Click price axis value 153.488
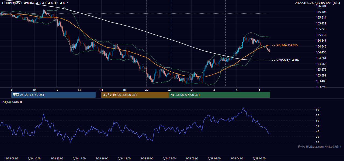This screenshot has height=161, width=344. (x=321, y=81)
